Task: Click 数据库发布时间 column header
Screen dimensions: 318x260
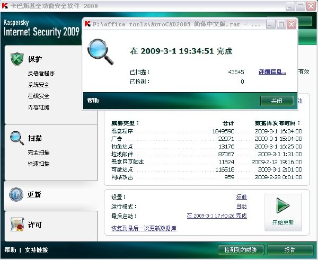Action: point(277,123)
